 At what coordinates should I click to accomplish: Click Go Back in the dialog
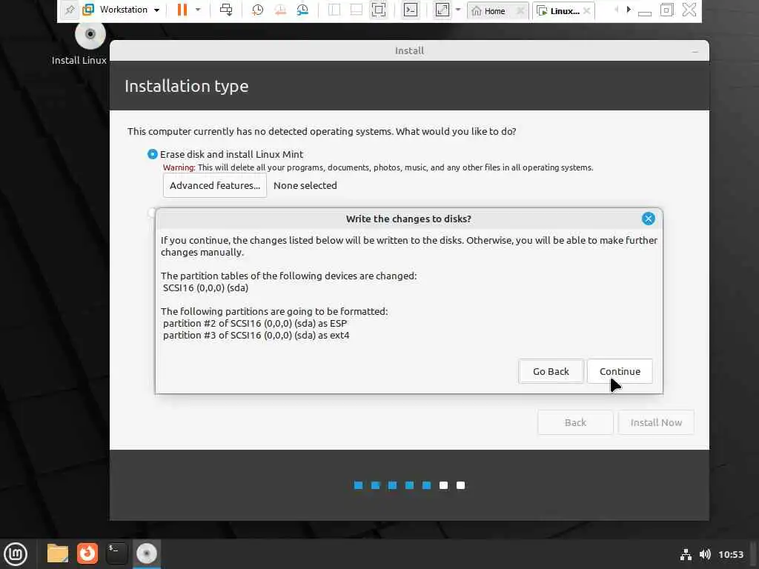click(x=551, y=372)
